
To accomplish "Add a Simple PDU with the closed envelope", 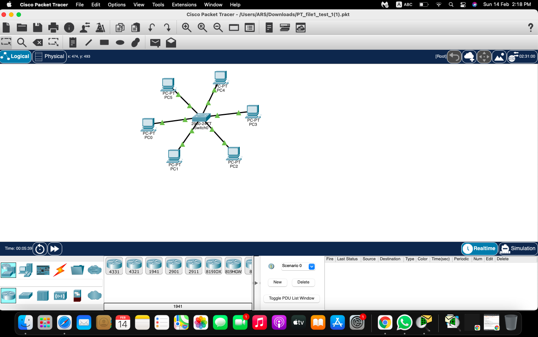I will pos(155,43).
